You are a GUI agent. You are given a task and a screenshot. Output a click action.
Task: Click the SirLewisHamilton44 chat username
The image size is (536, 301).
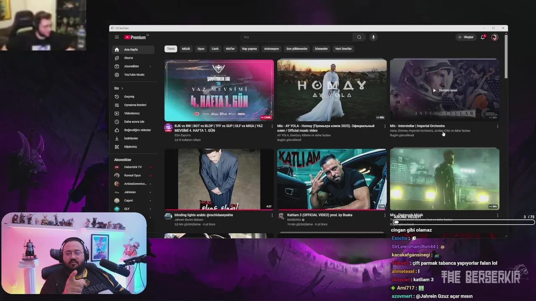pos(414,247)
